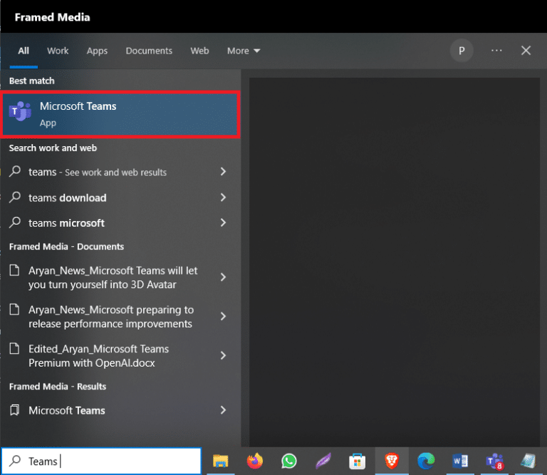
Task: Open Microsoft Store taskbar icon
Action: tap(358, 461)
